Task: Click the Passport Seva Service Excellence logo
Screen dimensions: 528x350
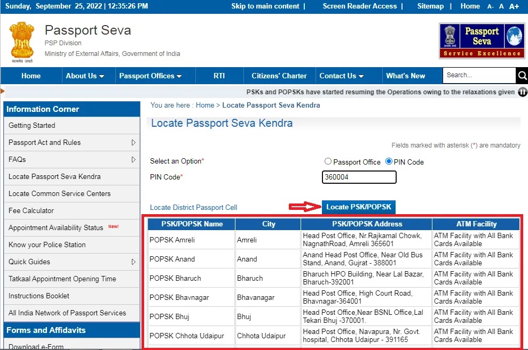Action: coord(481,40)
